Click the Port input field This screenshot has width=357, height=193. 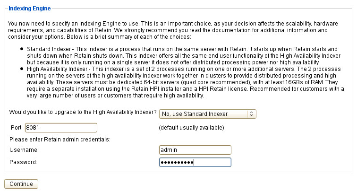(60, 127)
